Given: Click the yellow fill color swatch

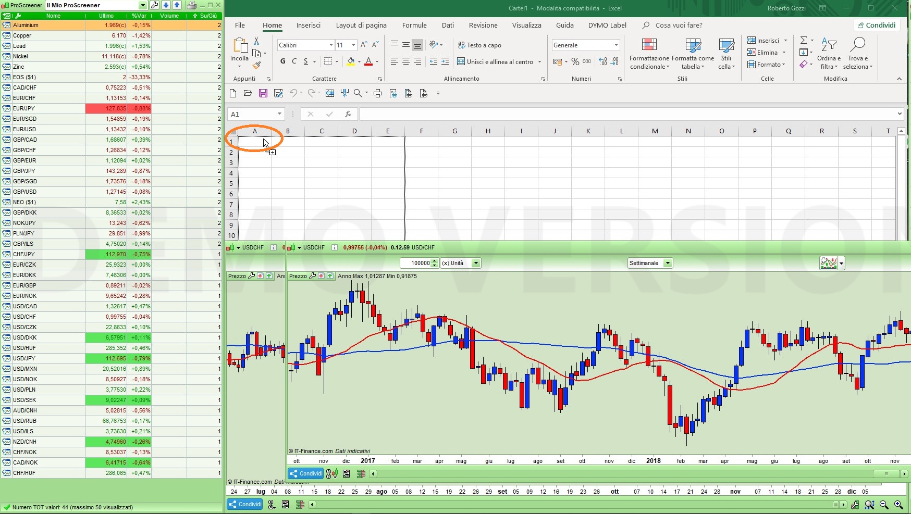Looking at the screenshot, I should (x=351, y=61).
